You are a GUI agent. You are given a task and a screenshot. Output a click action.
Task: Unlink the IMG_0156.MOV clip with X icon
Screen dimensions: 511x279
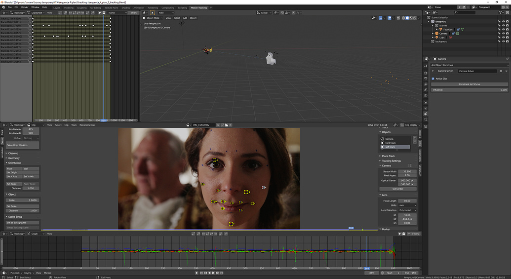231,125
